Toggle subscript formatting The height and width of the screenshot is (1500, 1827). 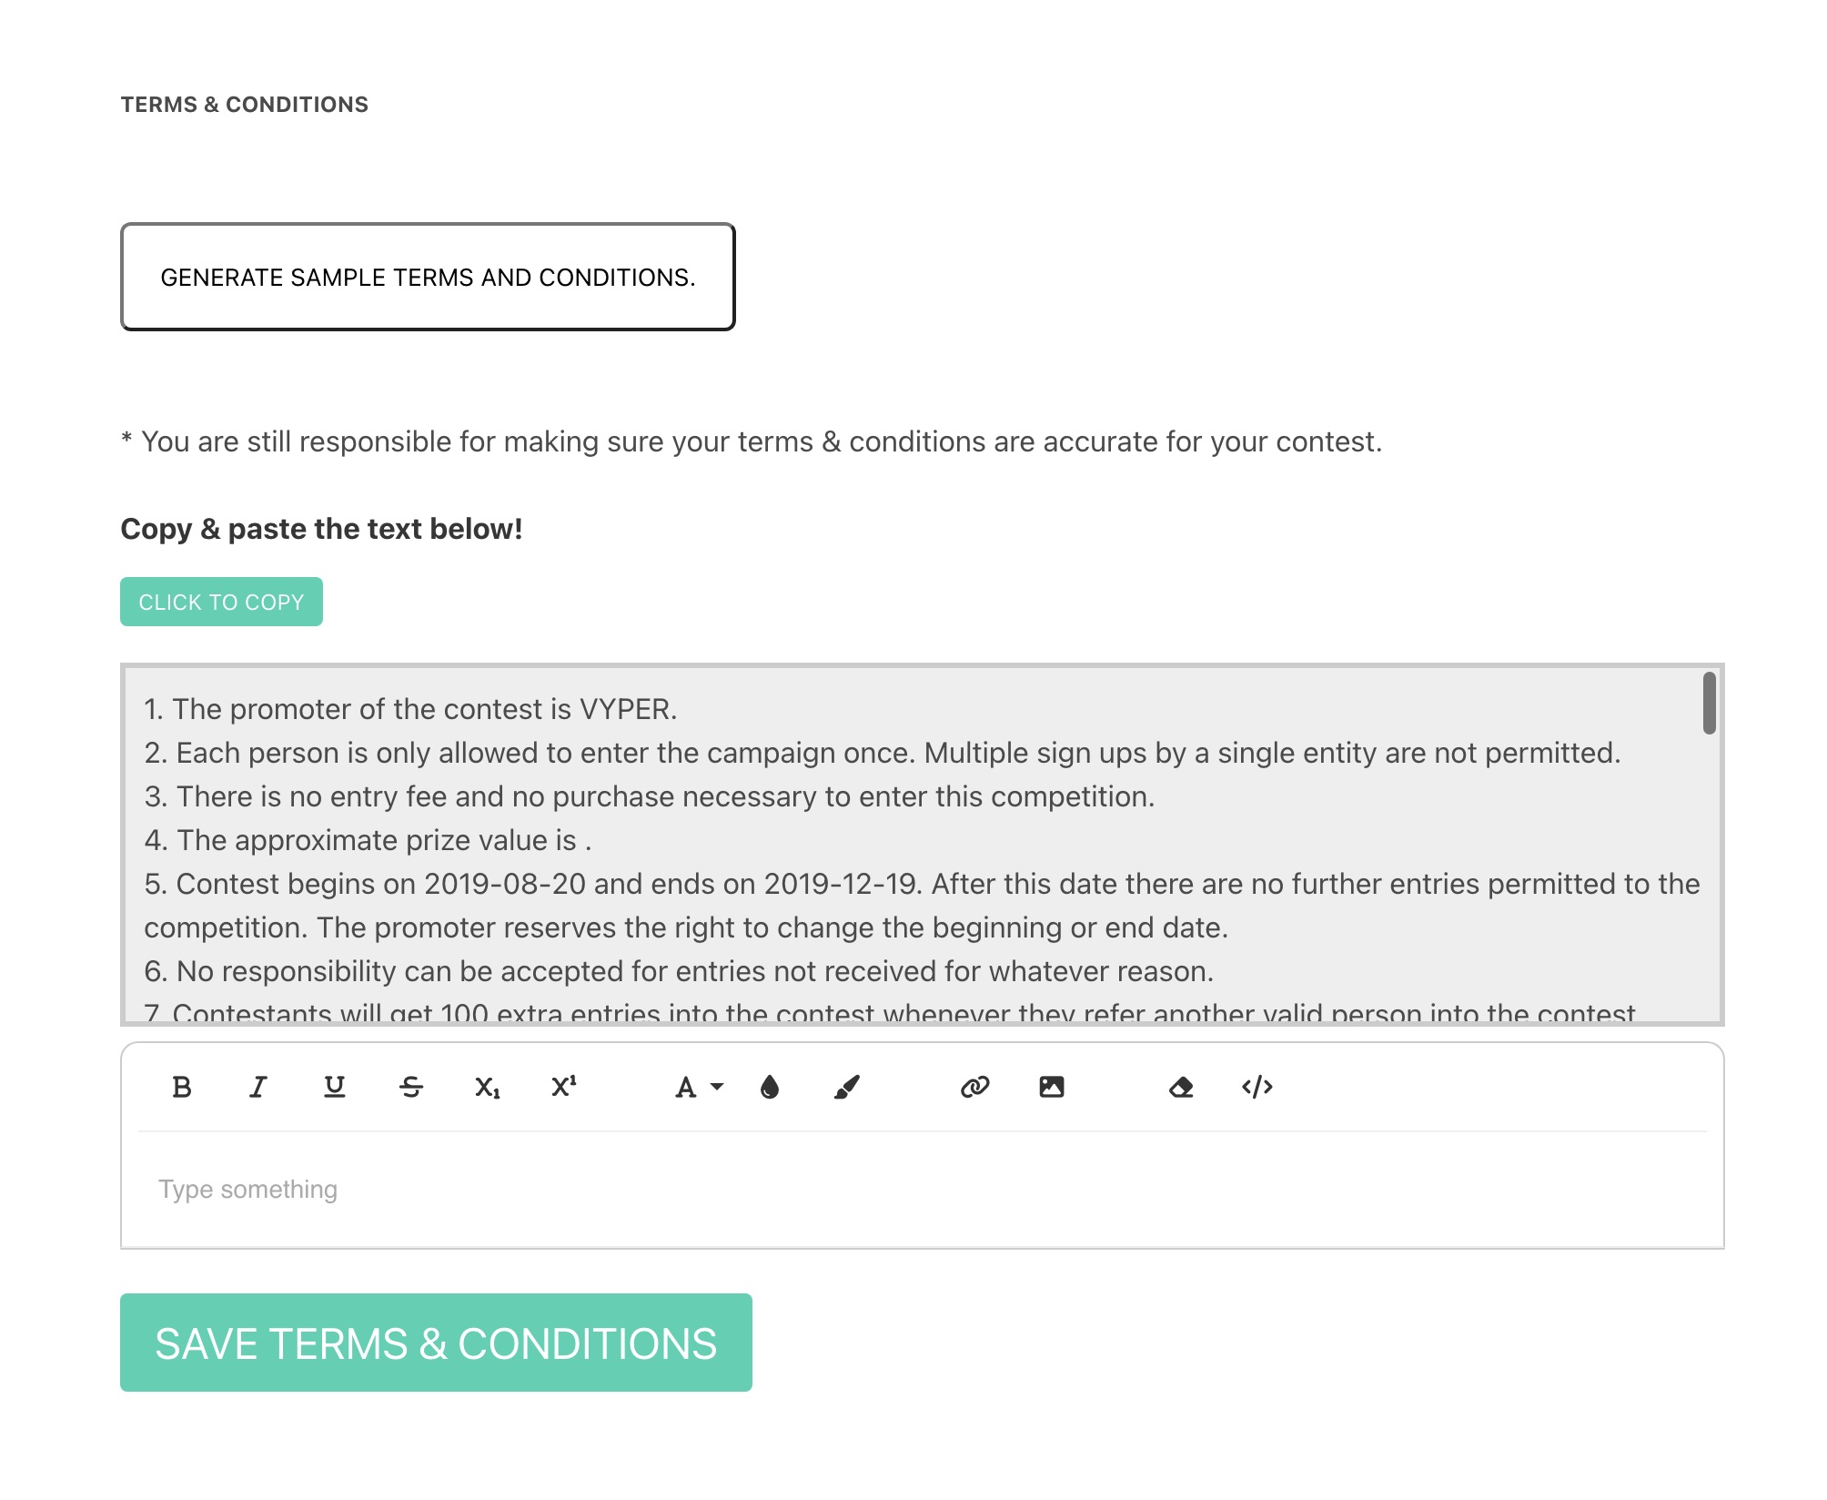(x=488, y=1087)
